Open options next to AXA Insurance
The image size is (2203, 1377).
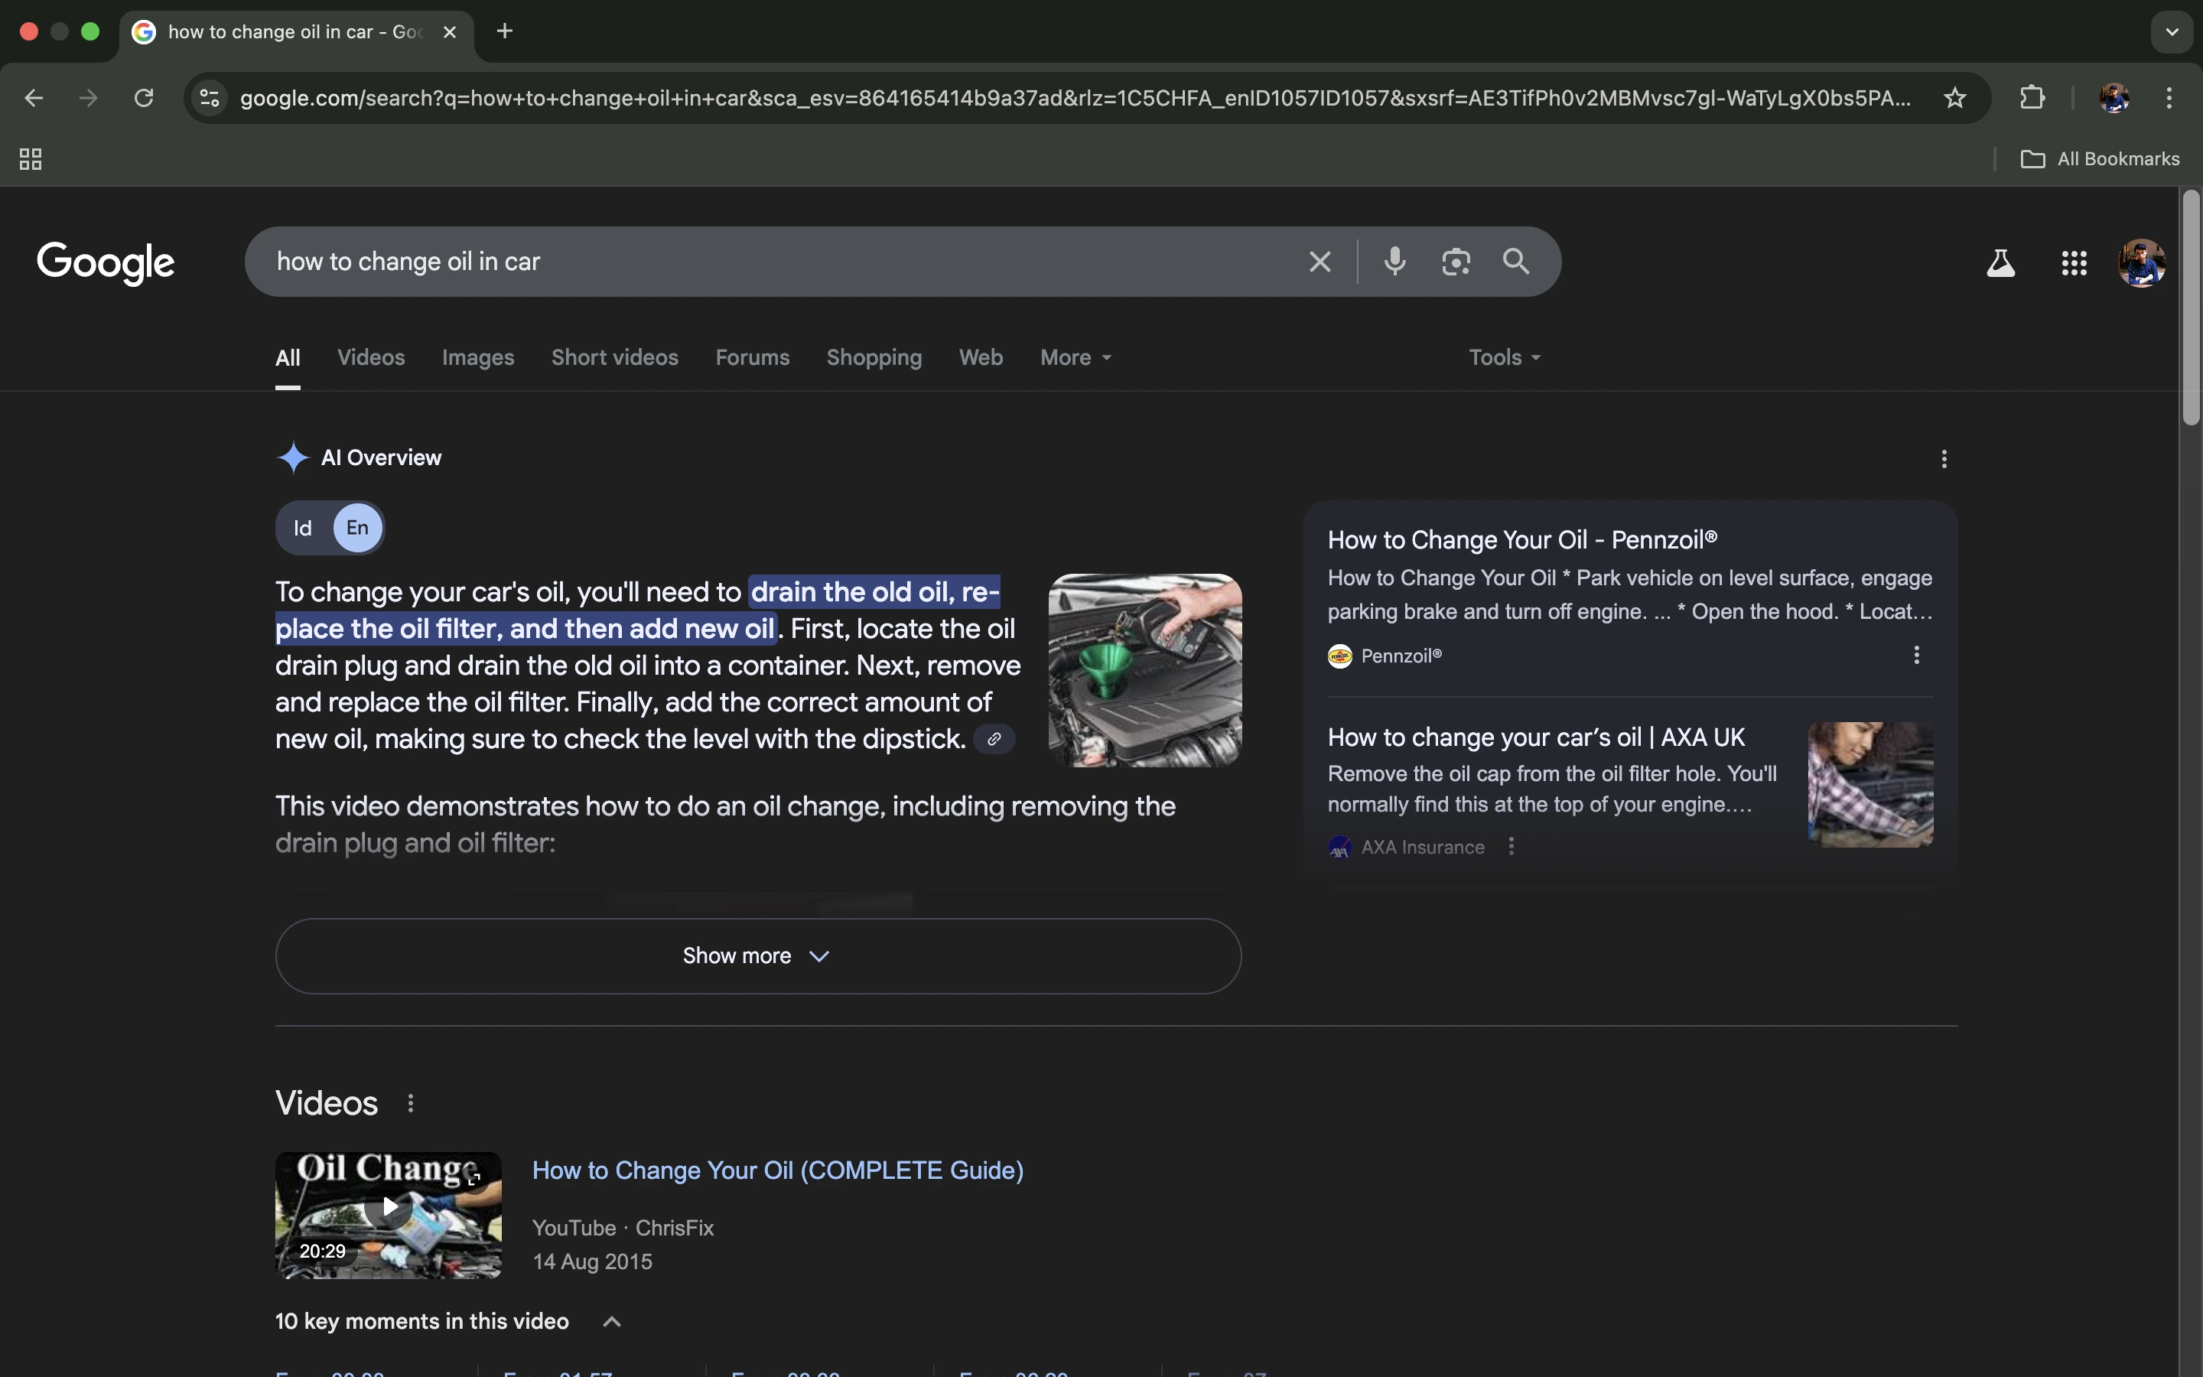click(x=1512, y=847)
